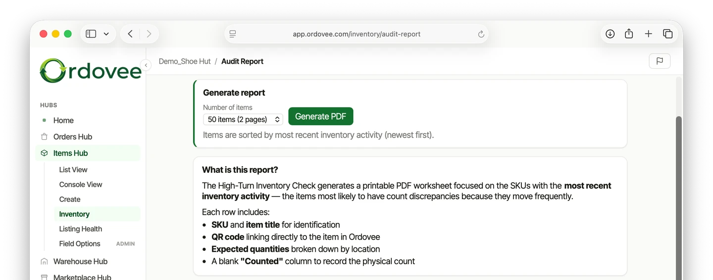The image size is (713, 280).
Task: Reload the page with the refresh icon
Action: 481,34
